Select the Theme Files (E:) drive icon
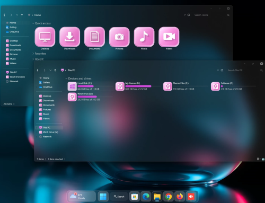265x203 pixels. tap(167, 86)
